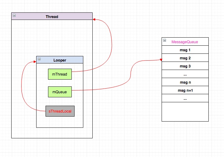Select the ellipsis row below msg 3

(185, 74)
